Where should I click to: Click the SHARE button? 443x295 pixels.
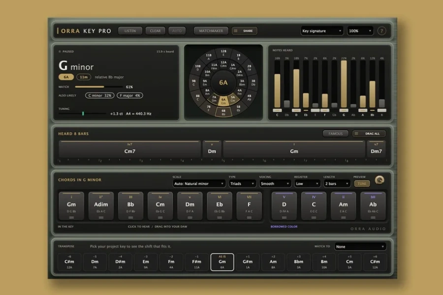click(x=244, y=31)
